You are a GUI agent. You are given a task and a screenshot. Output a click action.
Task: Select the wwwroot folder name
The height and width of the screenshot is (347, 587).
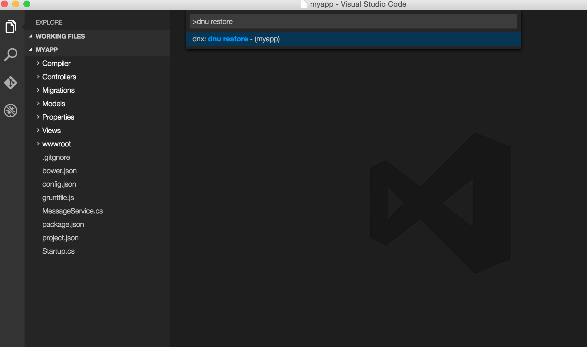pos(57,144)
